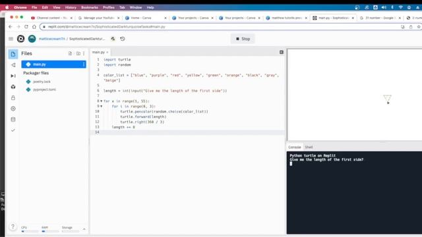Screen dimensions: 422x237
Task: Click the help question mark icon
Action: tap(13, 226)
